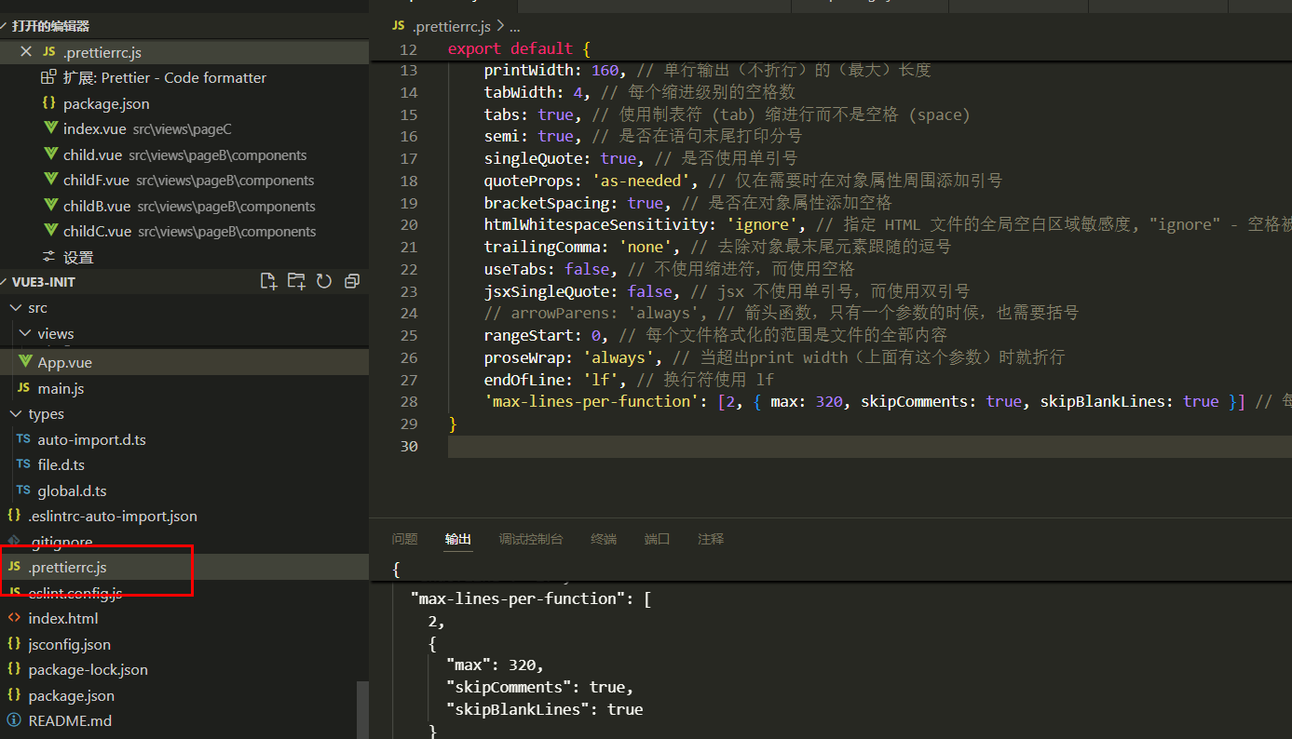Open child.vue in open editors

184,155
